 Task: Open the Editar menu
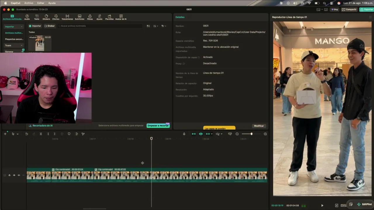pos(41,3)
